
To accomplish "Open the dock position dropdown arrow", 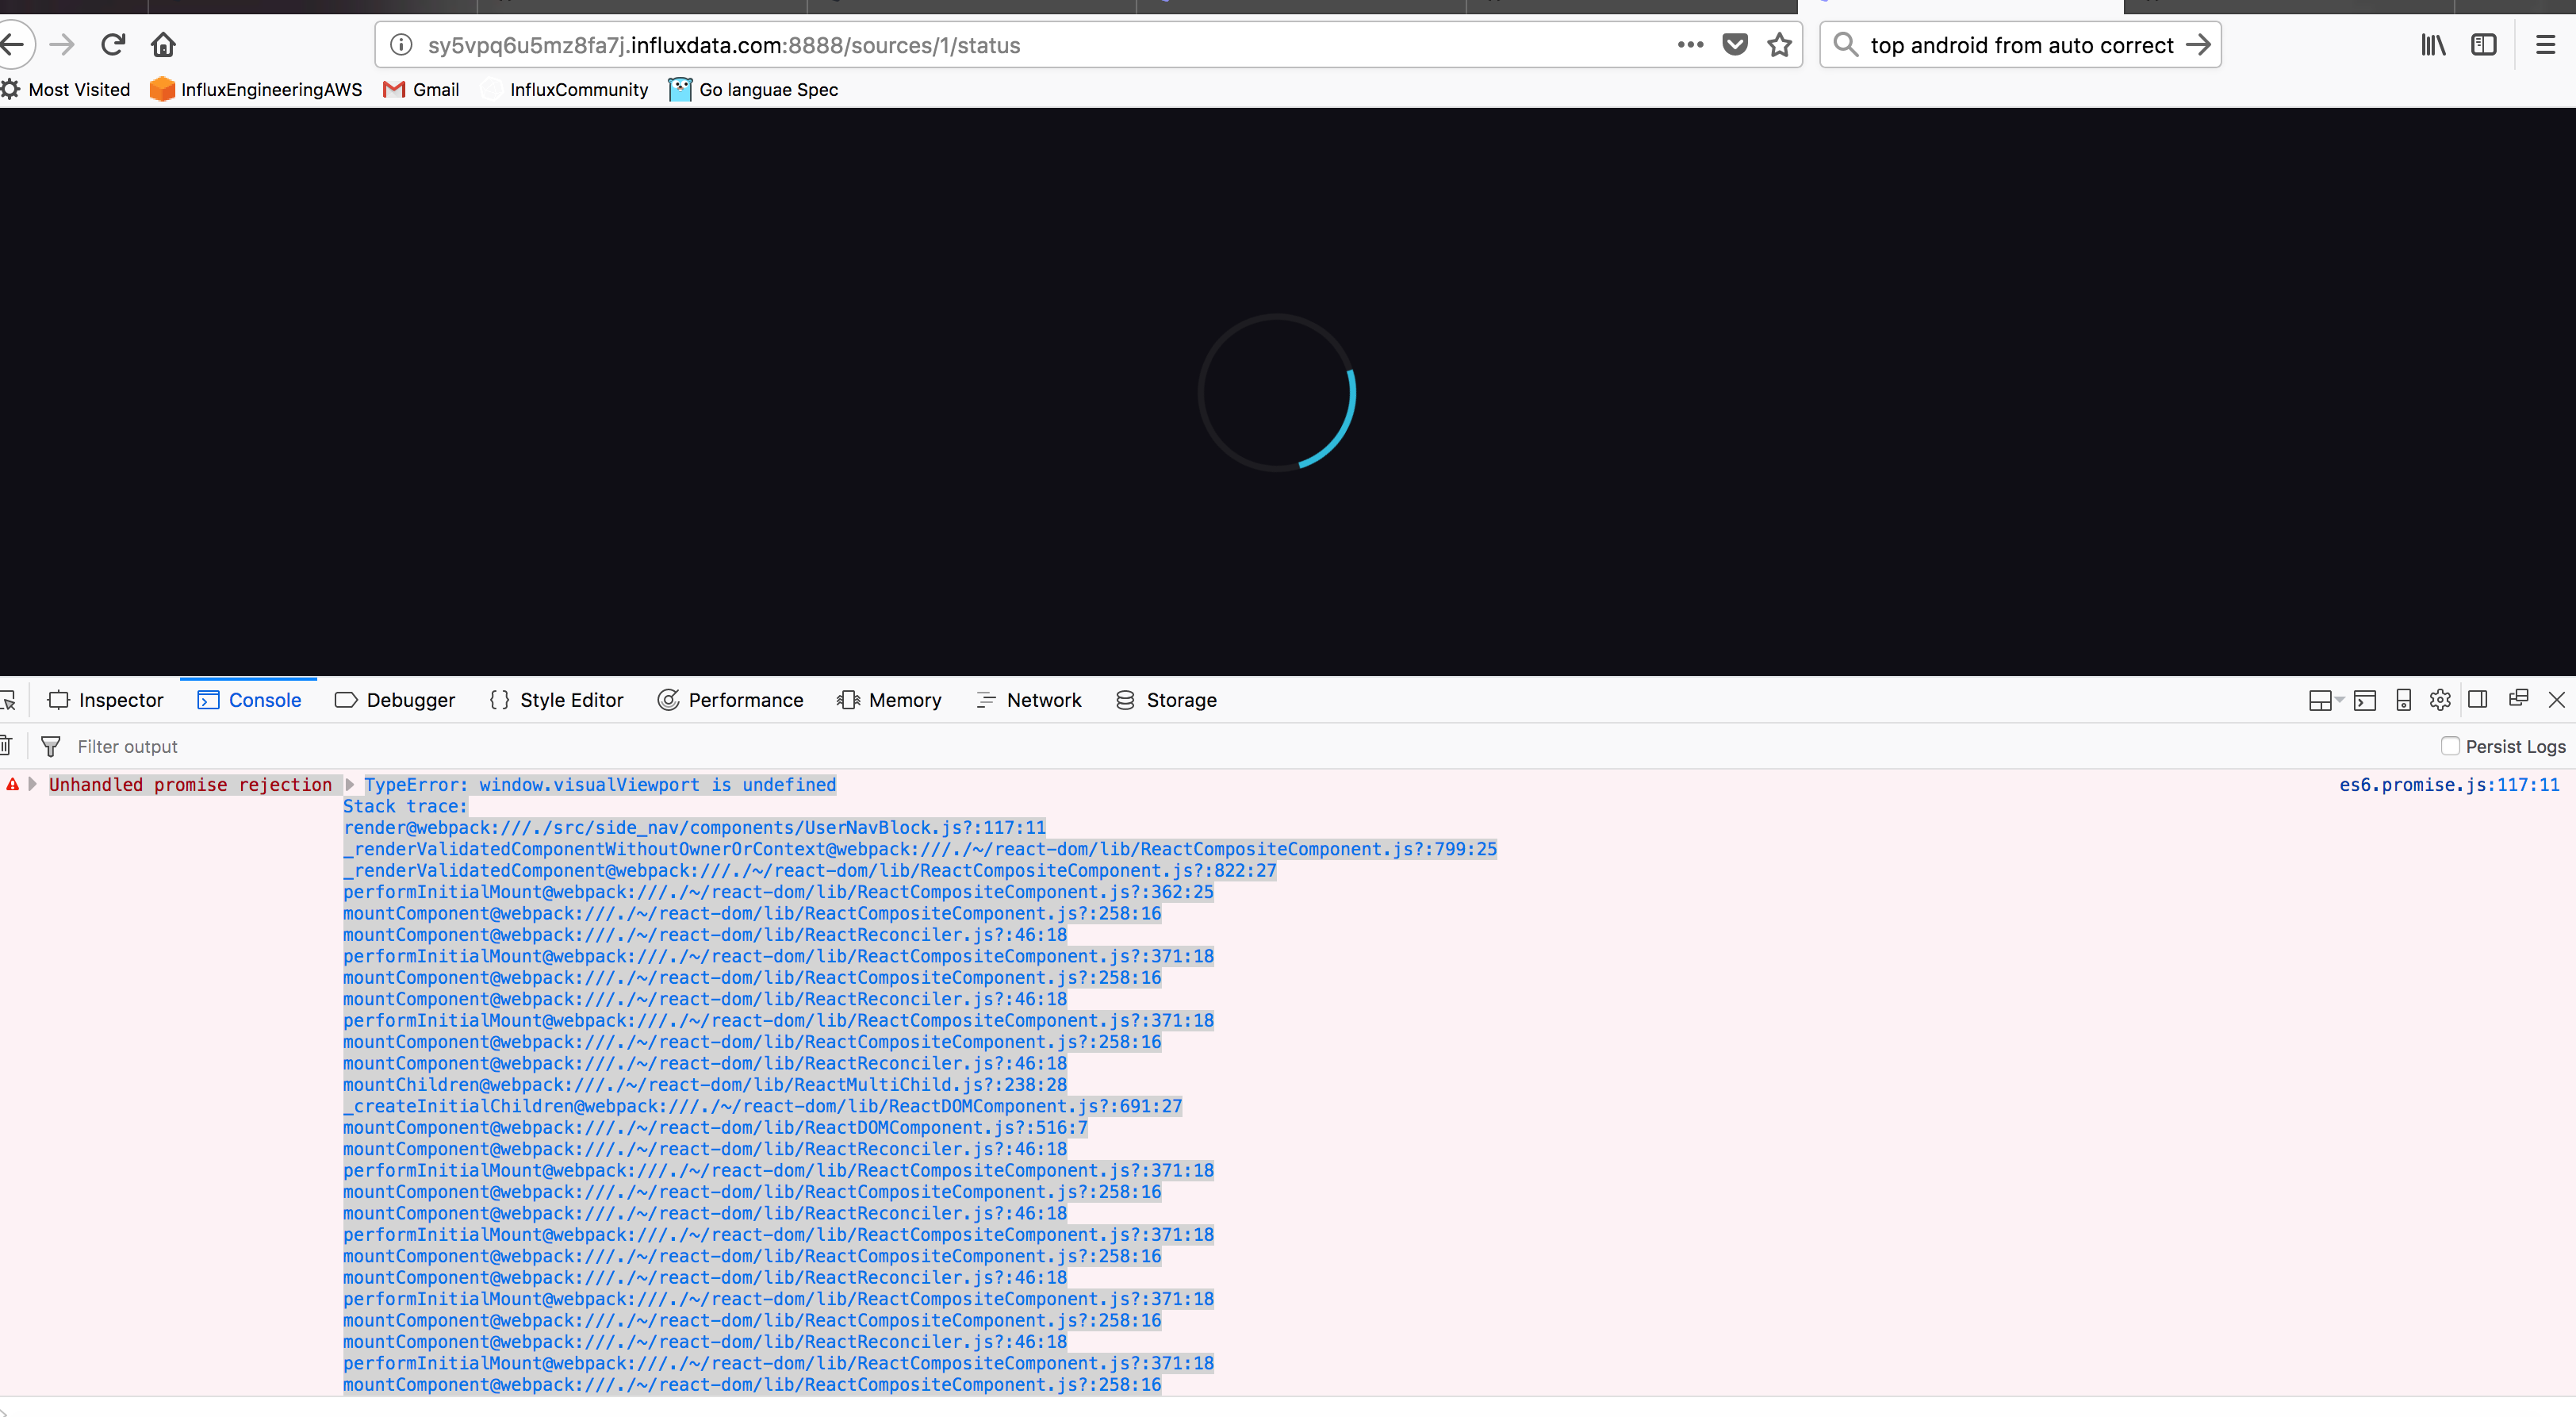I will point(2338,701).
